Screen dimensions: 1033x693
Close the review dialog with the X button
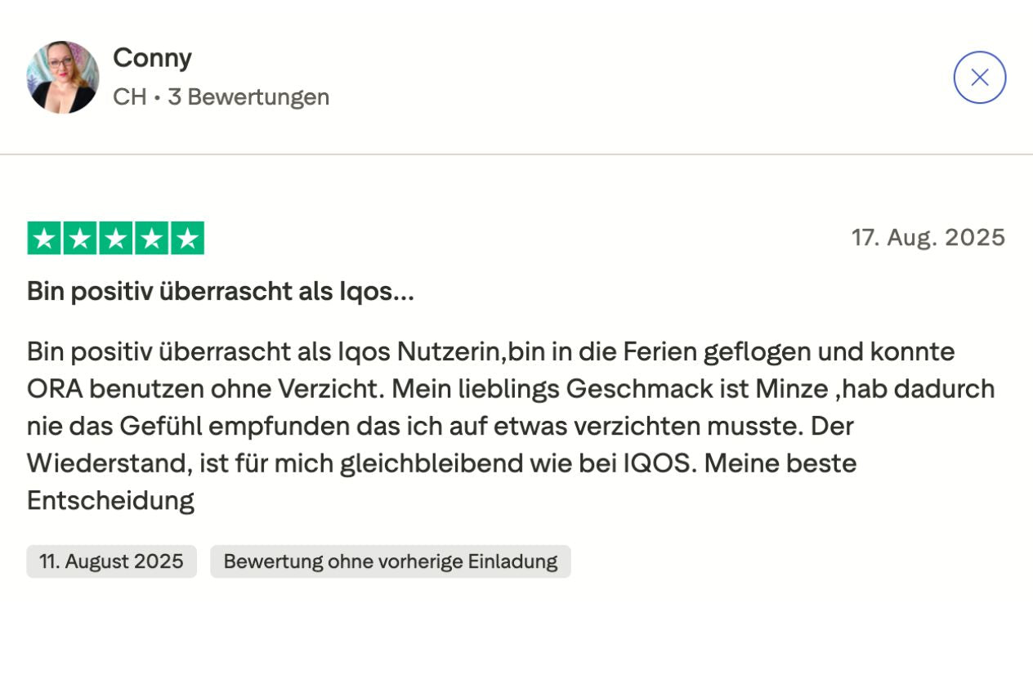click(979, 78)
